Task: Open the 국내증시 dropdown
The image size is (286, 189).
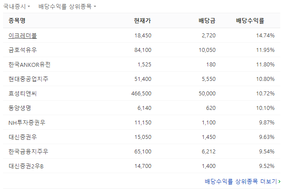Action: 17,7
